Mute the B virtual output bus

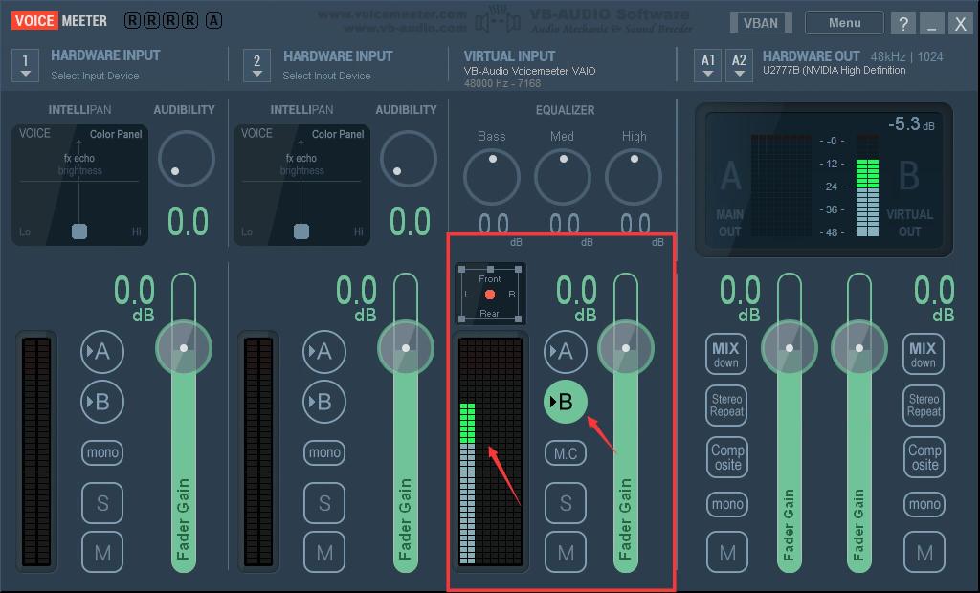(924, 553)
